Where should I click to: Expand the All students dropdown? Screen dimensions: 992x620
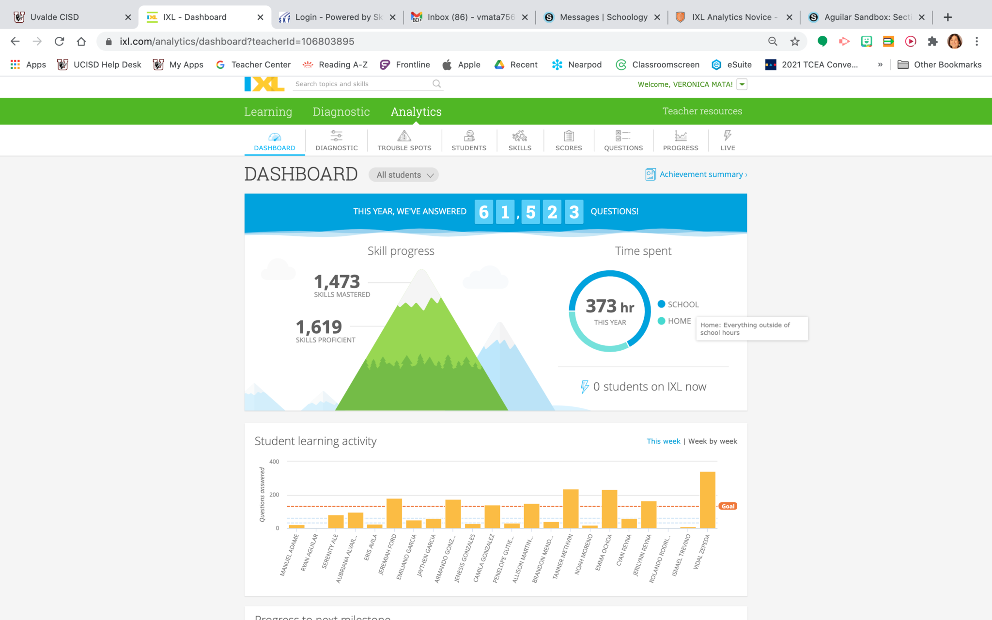click(404, 175)
